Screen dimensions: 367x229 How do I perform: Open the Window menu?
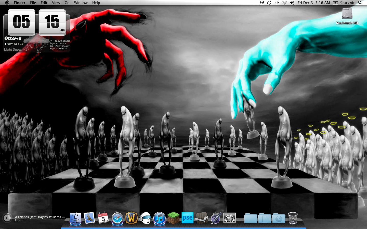[x=81, y=3]
